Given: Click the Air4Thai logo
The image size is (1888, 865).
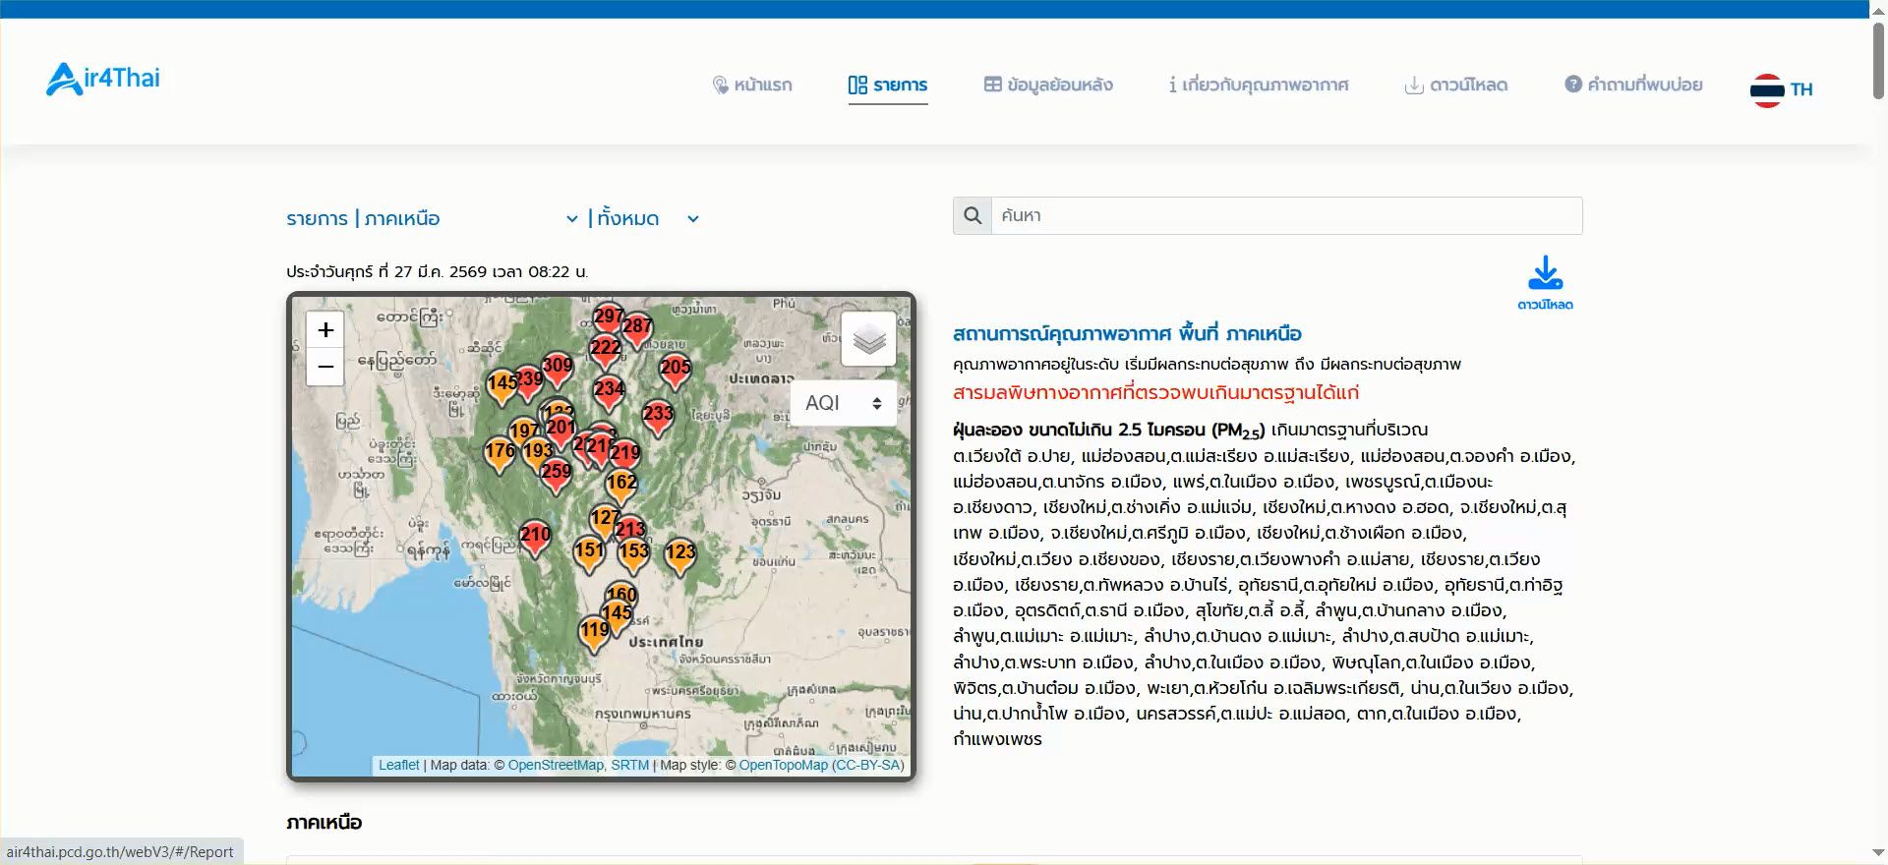Looking at the screenshot, I should click(103, 79).
